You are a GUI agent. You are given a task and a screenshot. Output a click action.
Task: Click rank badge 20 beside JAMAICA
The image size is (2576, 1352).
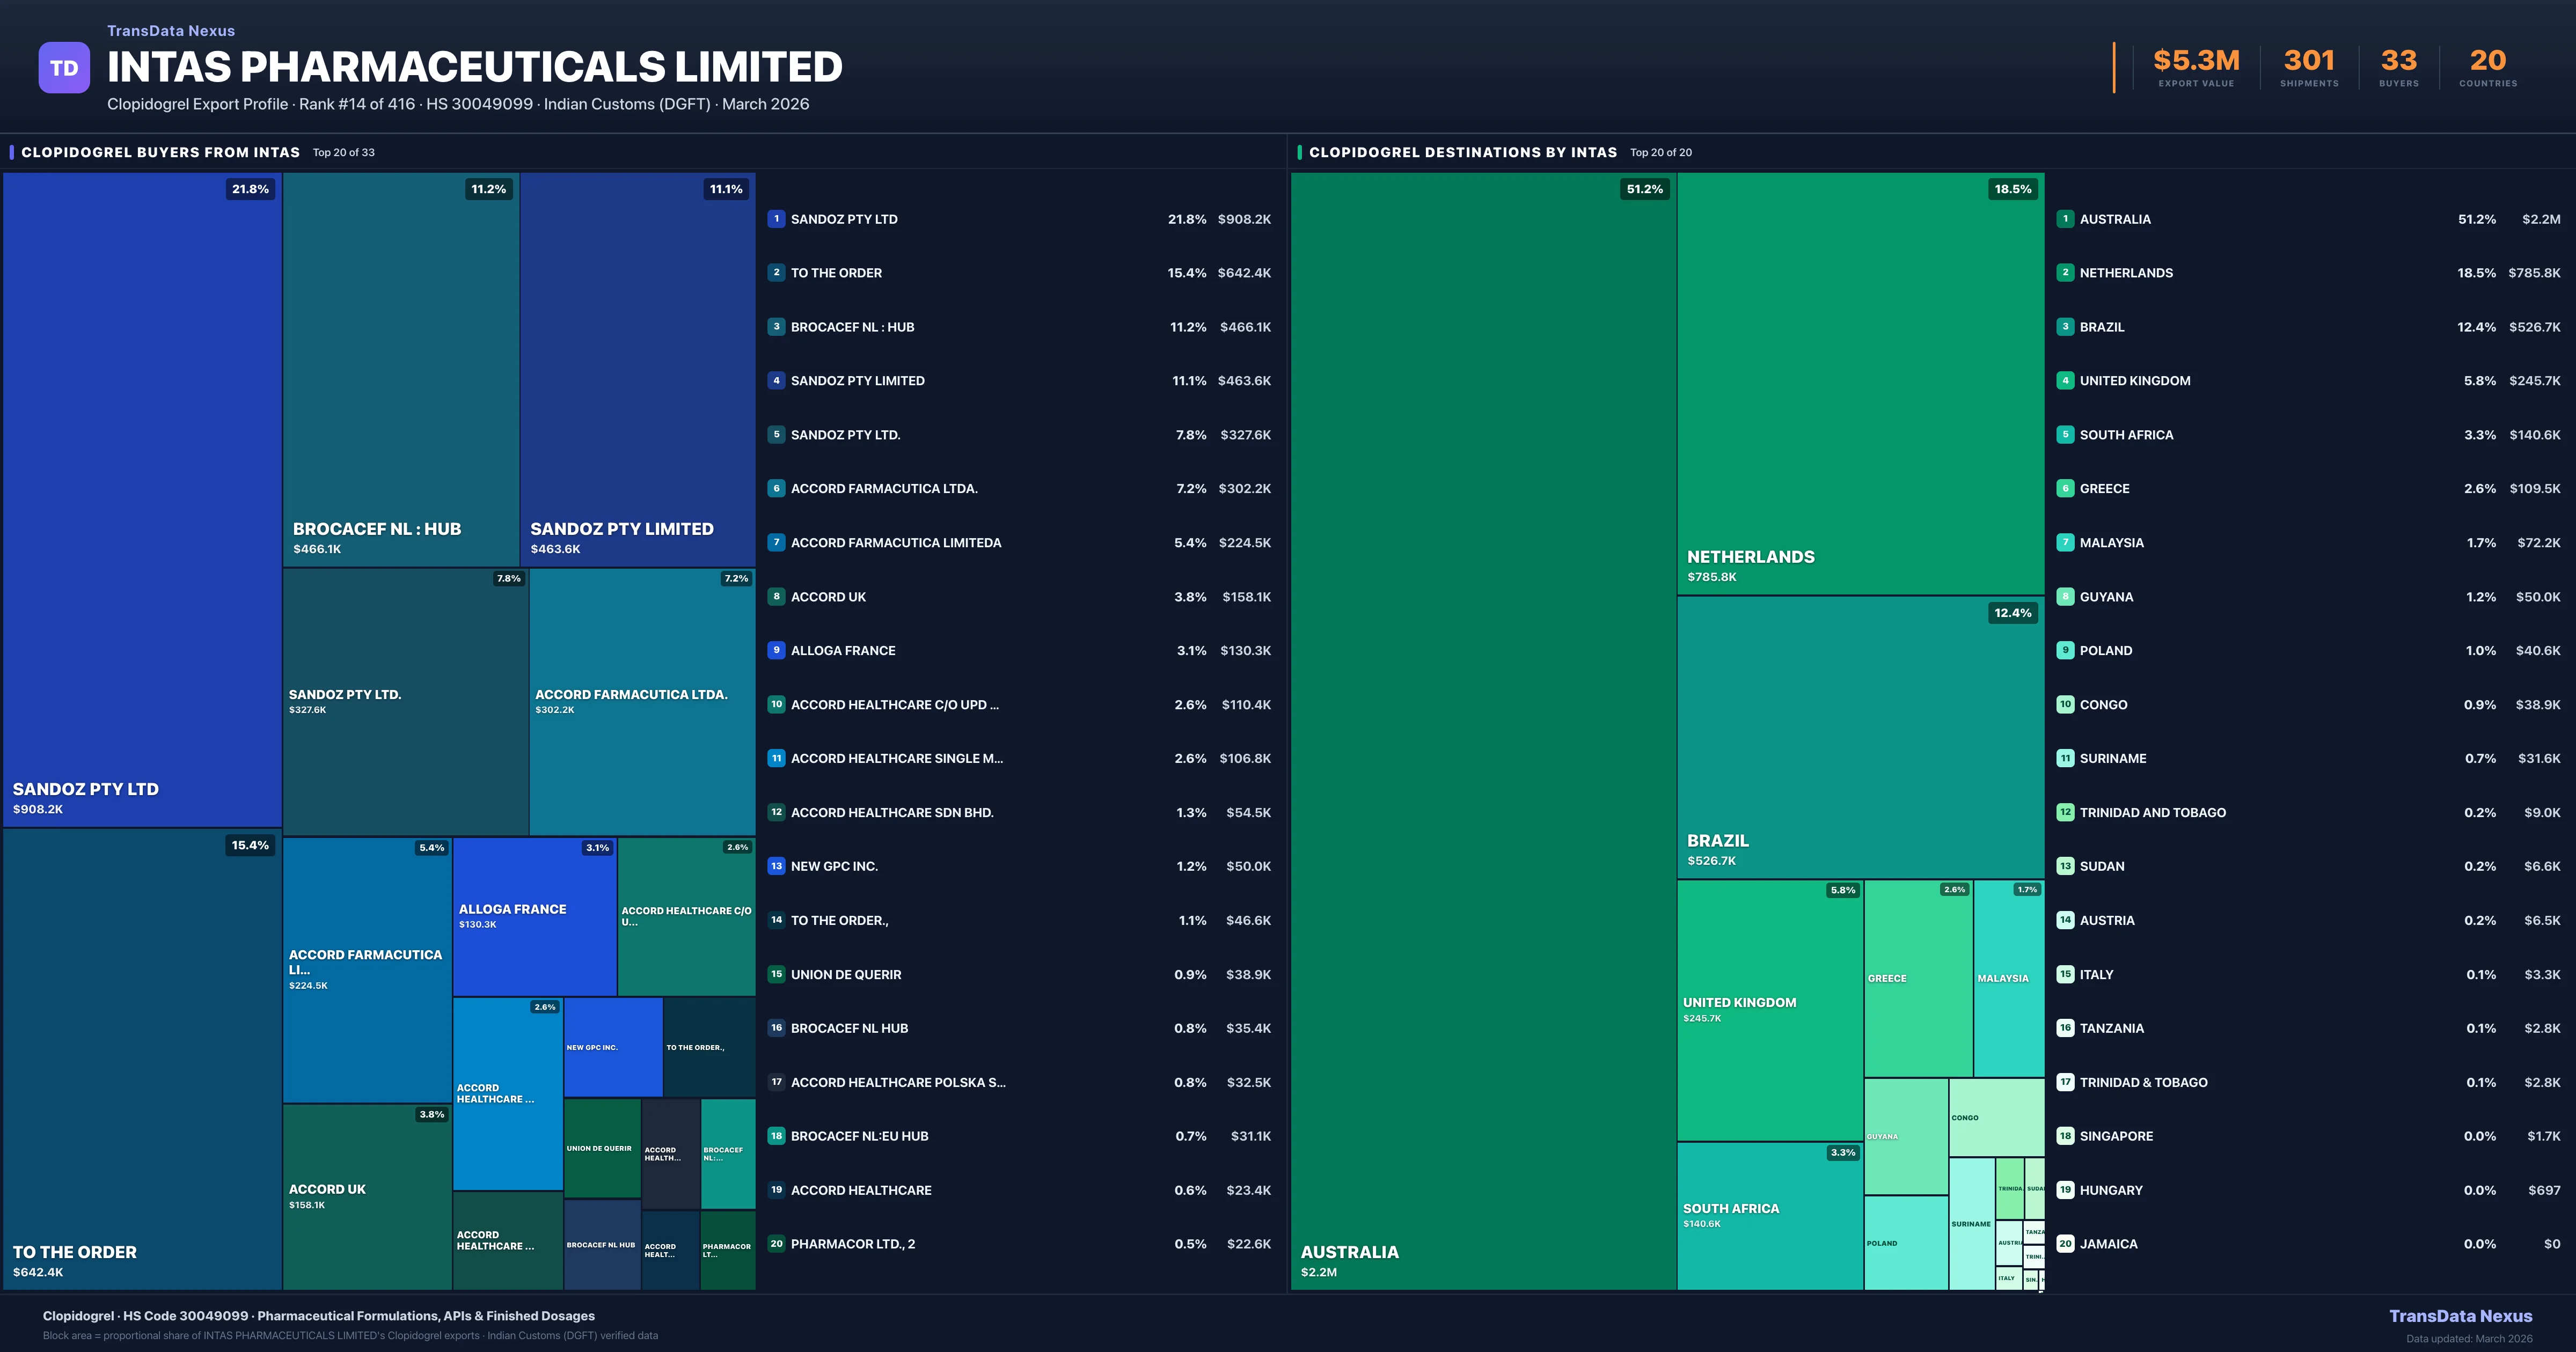click(x=2065, y=1244)
